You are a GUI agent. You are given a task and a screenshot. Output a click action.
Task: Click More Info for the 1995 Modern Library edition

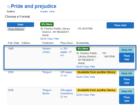tap(127, 50)
